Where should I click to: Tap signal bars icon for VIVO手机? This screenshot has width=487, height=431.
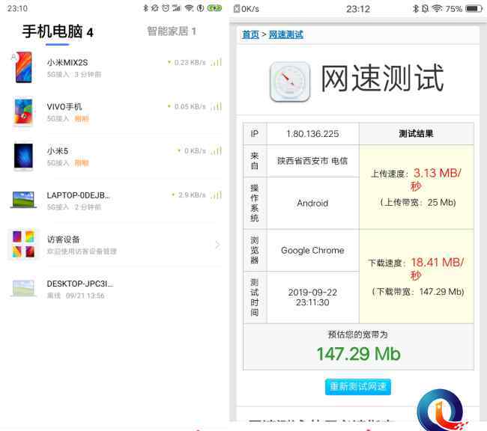pyautogui.click(x=217, y=106)
